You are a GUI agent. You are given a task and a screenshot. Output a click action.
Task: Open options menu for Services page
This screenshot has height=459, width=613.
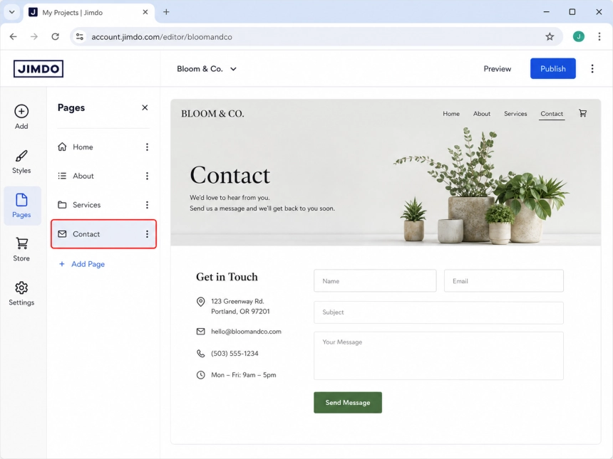[147, 205]
